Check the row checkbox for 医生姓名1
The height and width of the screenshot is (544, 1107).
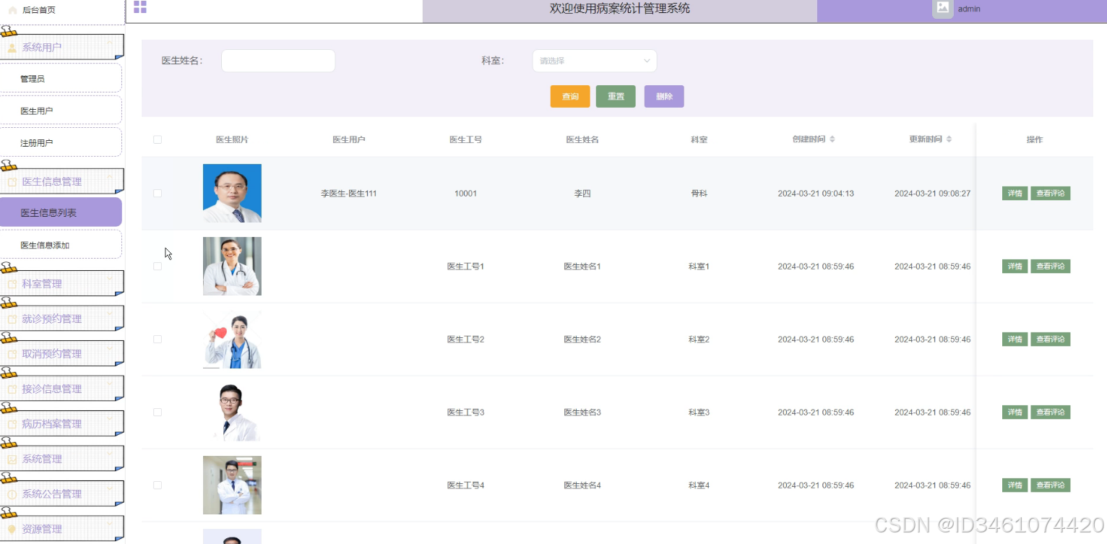coord(158,267)
